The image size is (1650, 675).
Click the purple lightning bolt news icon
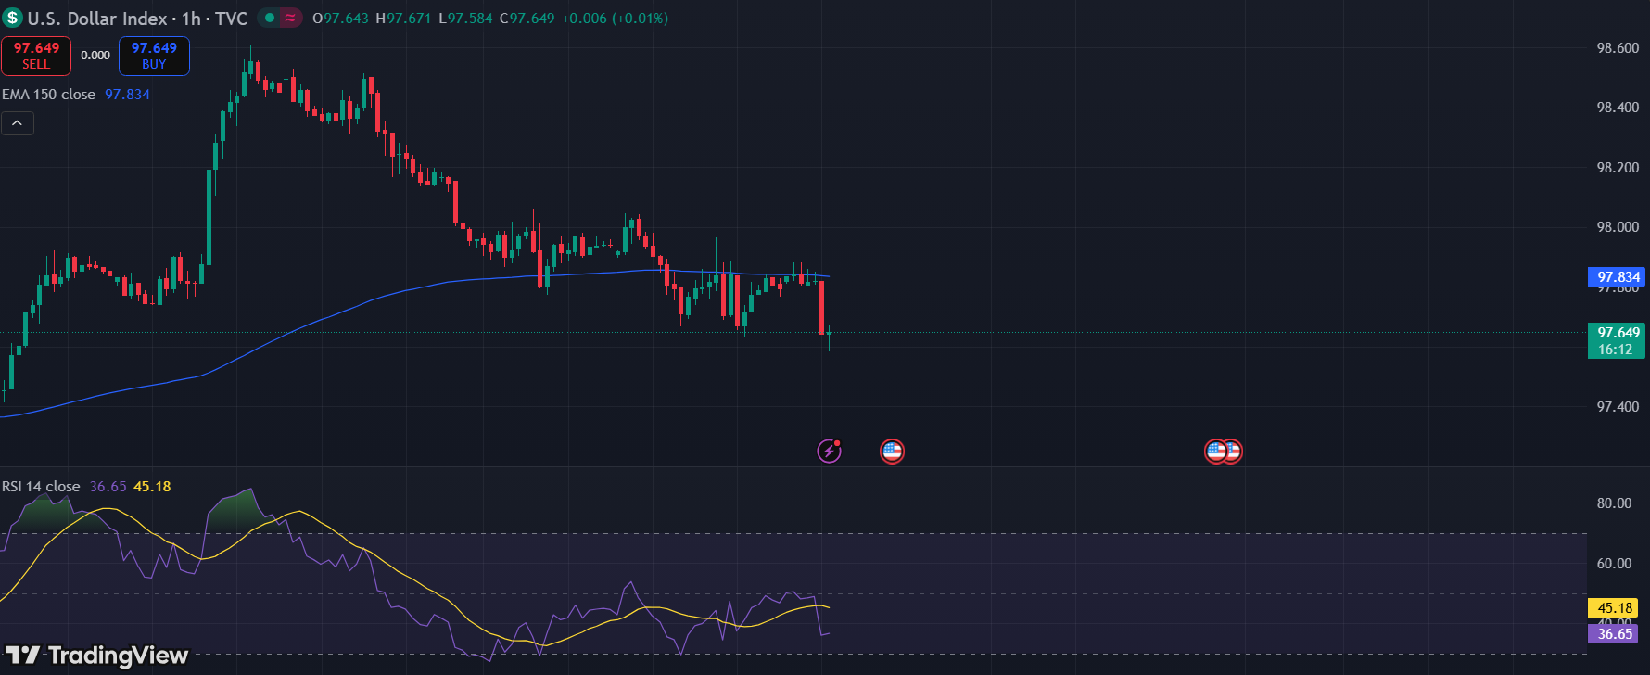tap(829, 451)
